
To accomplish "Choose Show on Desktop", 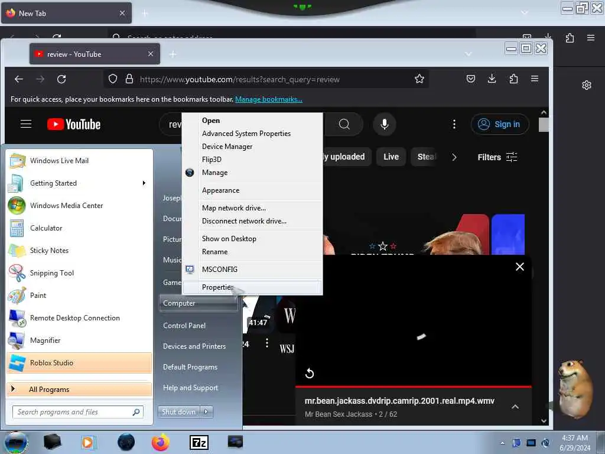I will (252, 239).
